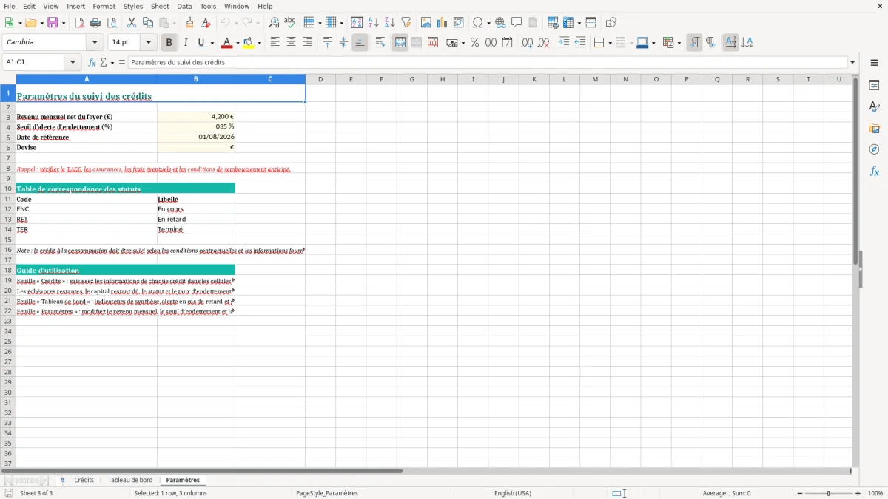The image size is (888, 499).
Task: Select row 10 header
Action: tap(8, 189)
